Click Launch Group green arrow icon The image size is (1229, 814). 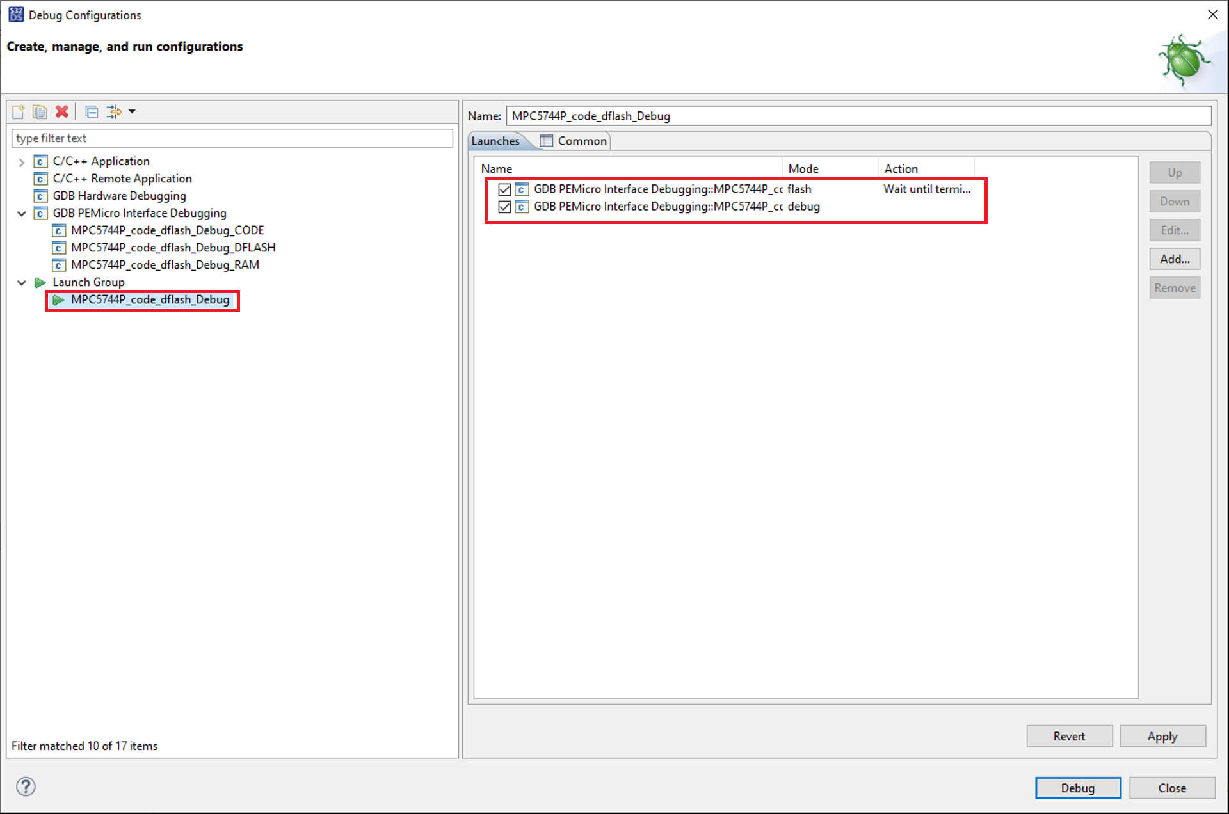pyautogui.click(x=40, y=282)
